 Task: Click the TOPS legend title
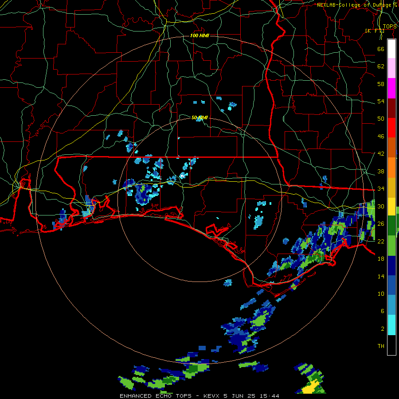pos(390,27)
